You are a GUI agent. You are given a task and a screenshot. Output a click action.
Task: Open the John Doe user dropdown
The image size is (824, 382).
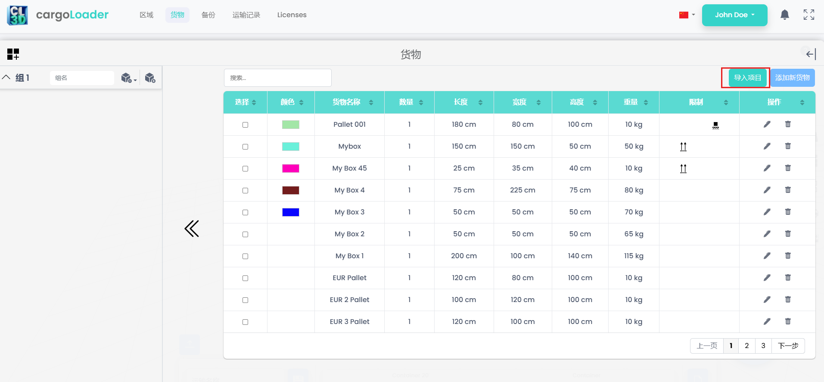coord(734,15)
